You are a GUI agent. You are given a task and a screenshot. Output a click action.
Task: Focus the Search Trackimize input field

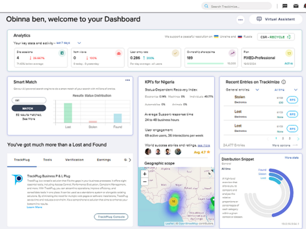(237, 6)
